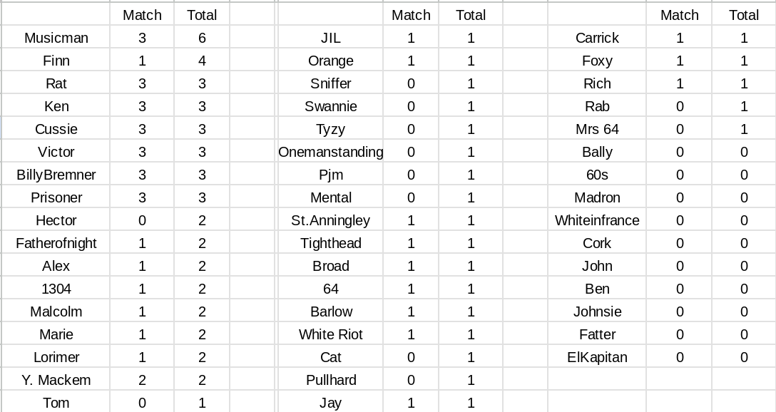Select the Musicman name cell
776x412 pixels.
(56, 38)
